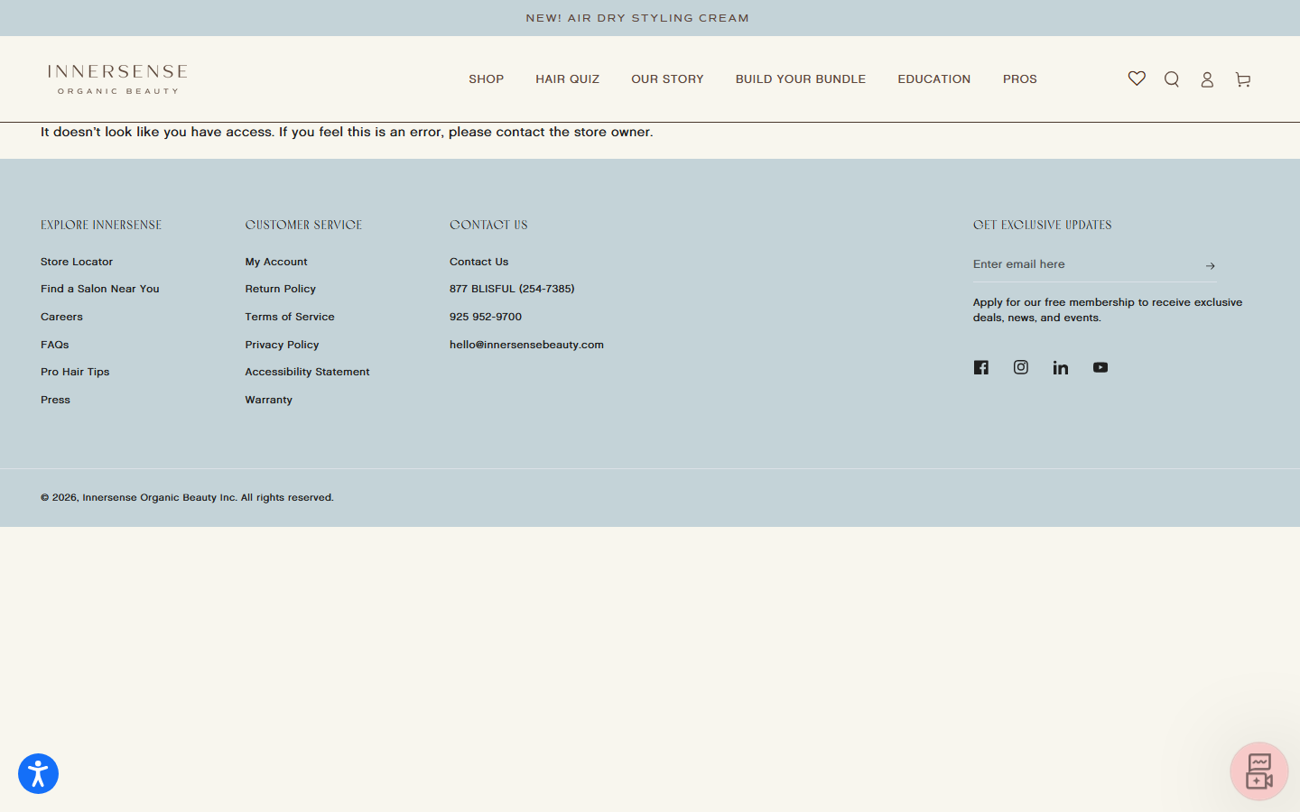Click the copyright Innersense Organic Beauty text
1300x812 pixels.
coord(187,498)
